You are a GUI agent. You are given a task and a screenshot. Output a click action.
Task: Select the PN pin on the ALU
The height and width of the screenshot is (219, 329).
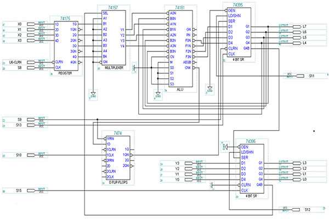[x=189, y=35]
